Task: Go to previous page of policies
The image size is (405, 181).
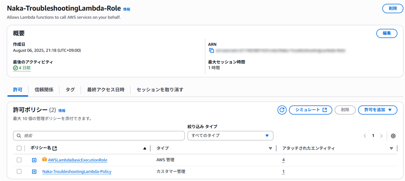Action: (365, 136)
